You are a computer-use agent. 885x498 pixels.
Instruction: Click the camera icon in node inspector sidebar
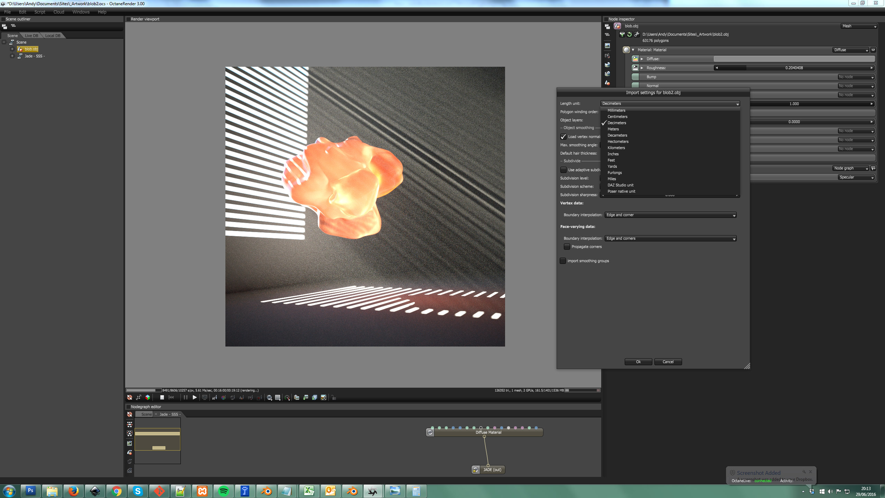click(x=607, y=56)
